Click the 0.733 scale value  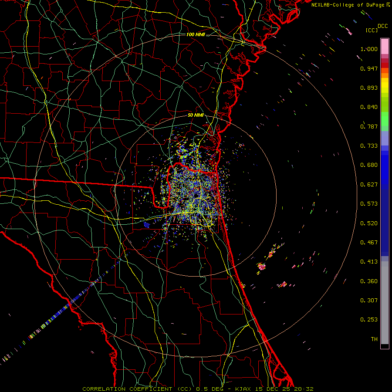pos(369,146)
